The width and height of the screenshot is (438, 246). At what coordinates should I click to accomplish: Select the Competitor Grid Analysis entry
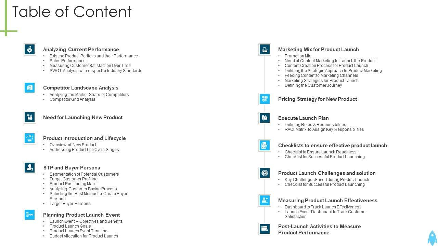click(x=72, y=99)
